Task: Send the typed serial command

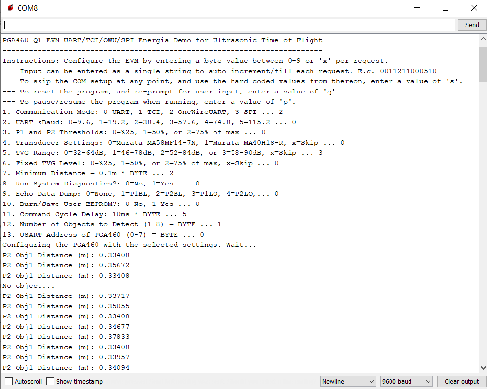Action: [x=472, y=25]
